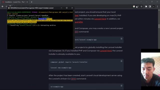The height and width of the screenshot is (90, 160).
Task: Click 'composer global require laravel/installer' text
Action: (x=69, y=62)
